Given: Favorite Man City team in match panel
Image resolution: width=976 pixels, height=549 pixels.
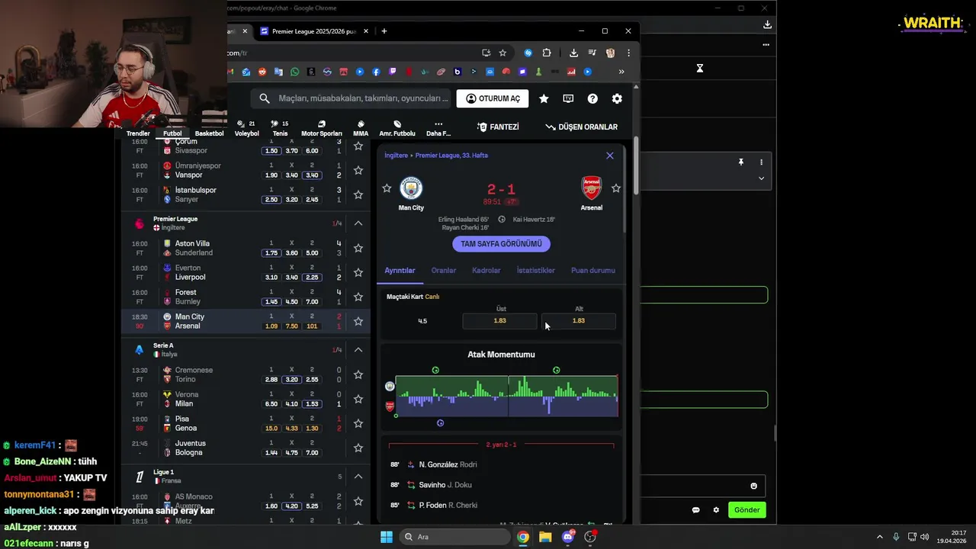Looking at the screenshot, I should point(387,188).
